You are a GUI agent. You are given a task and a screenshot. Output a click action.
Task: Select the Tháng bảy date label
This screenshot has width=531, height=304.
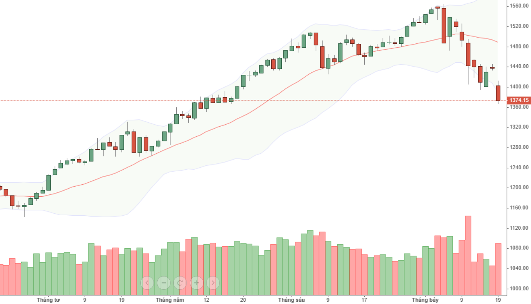point(425,300)
